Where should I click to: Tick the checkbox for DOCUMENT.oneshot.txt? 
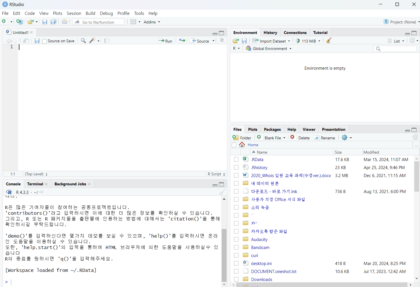[236, 271]
